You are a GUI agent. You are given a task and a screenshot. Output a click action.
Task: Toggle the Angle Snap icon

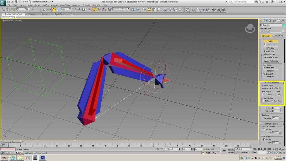[95, 9]
